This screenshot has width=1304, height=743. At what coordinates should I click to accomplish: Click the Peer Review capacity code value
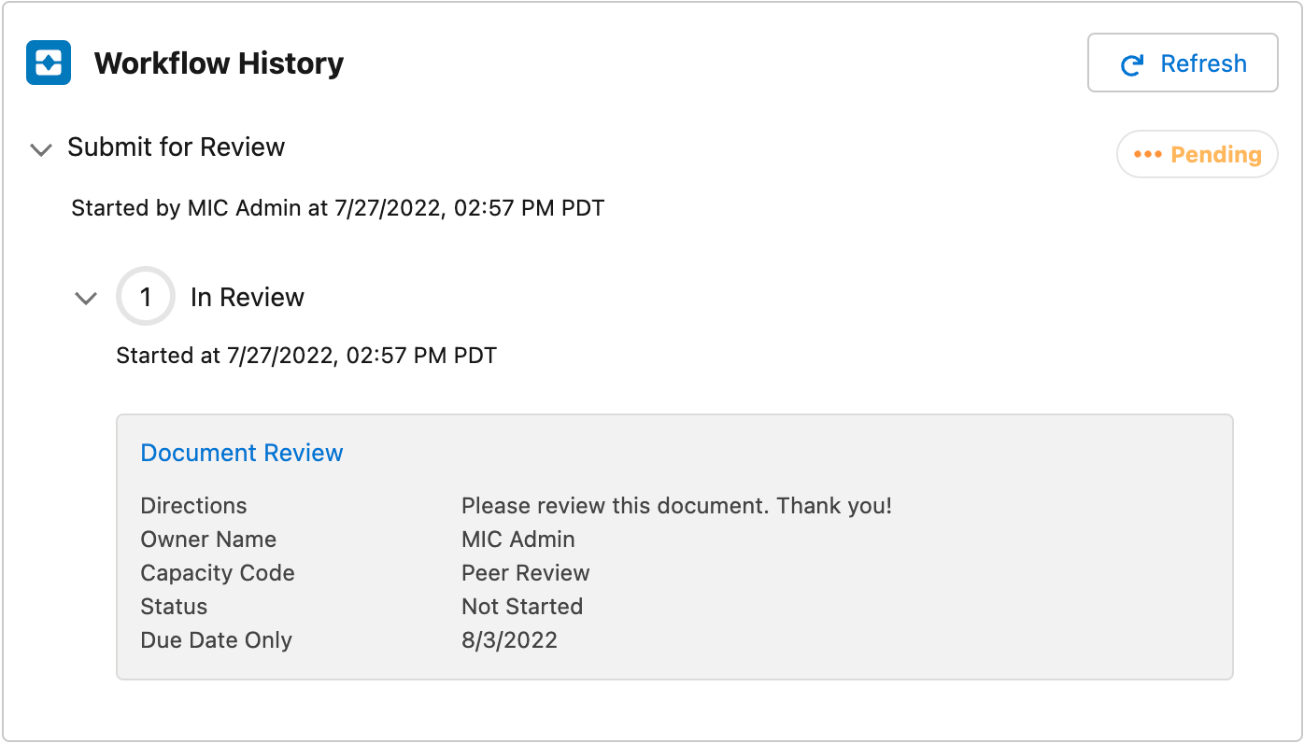pyautogui.click(x=526, y=573)
